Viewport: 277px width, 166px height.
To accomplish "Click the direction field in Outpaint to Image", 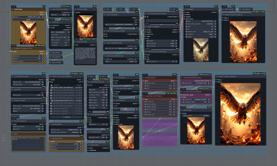I will (x=28, y=56).
